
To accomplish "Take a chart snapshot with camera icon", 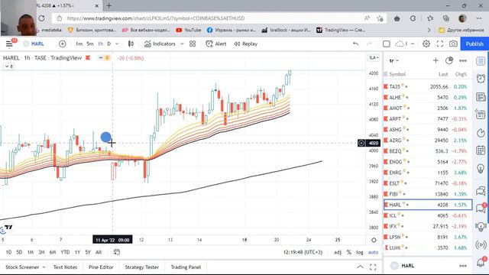I will [x=453, y=44].
